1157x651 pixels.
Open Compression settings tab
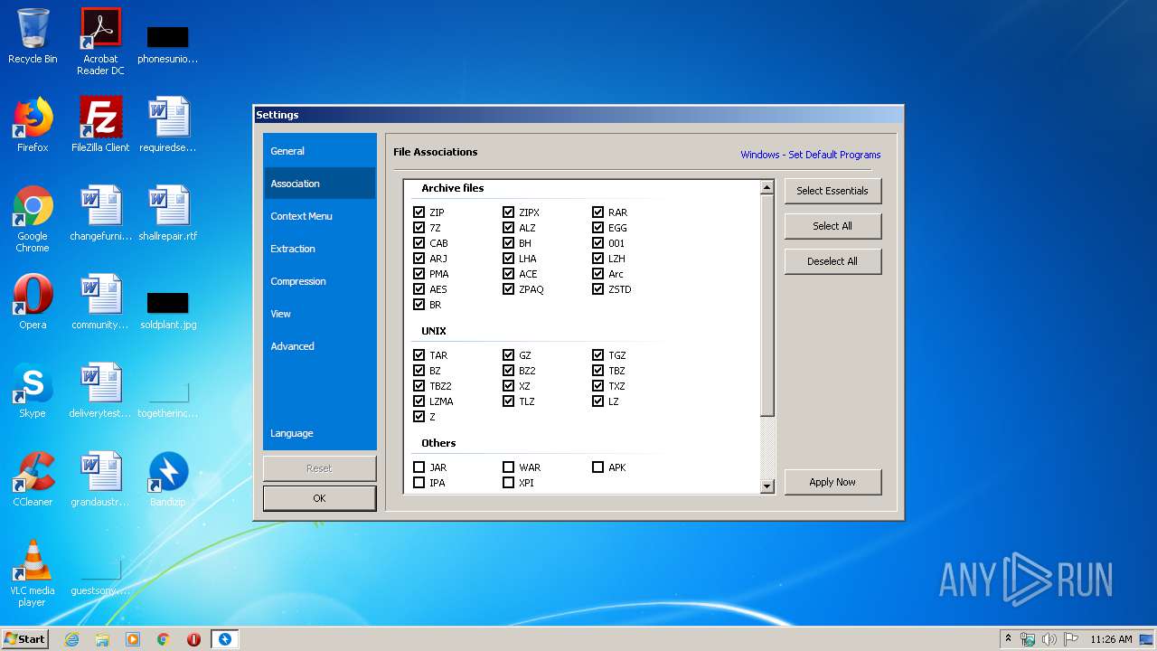pyautogui.click(x=320, y=281)
